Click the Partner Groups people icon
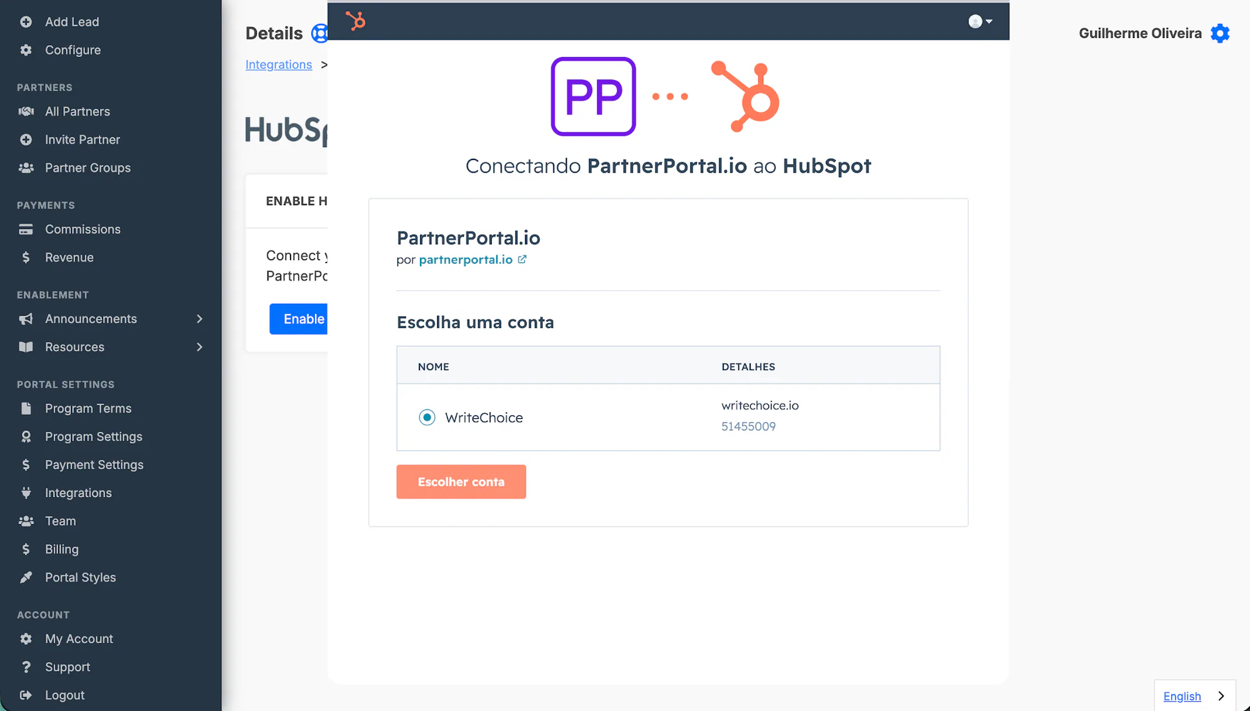 (x=26, y=168)
